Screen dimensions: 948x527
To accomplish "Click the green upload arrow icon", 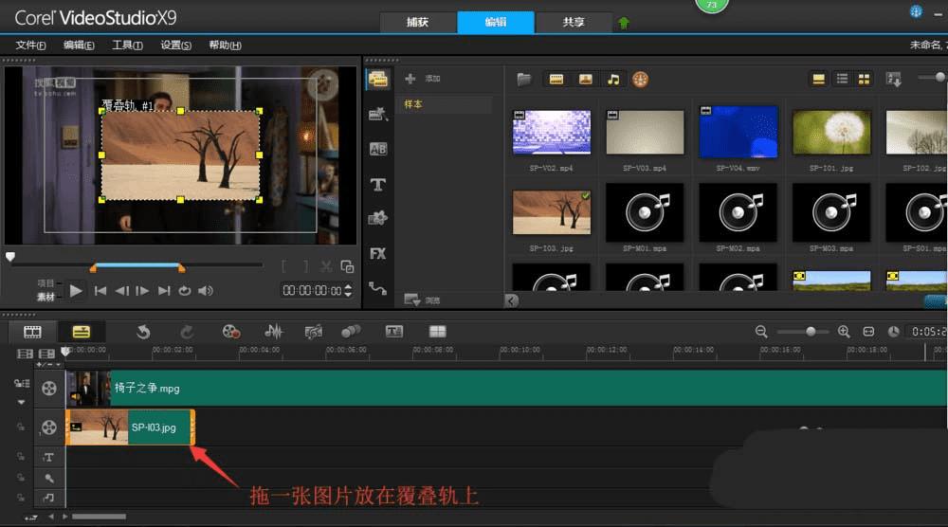I will 624,23.
